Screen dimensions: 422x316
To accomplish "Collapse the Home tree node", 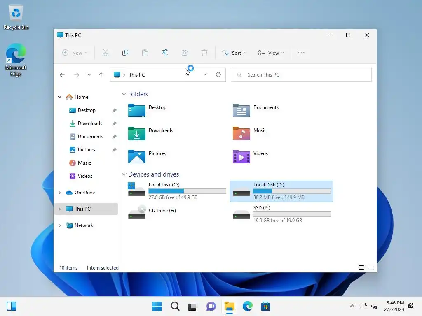I will point(59,97).
